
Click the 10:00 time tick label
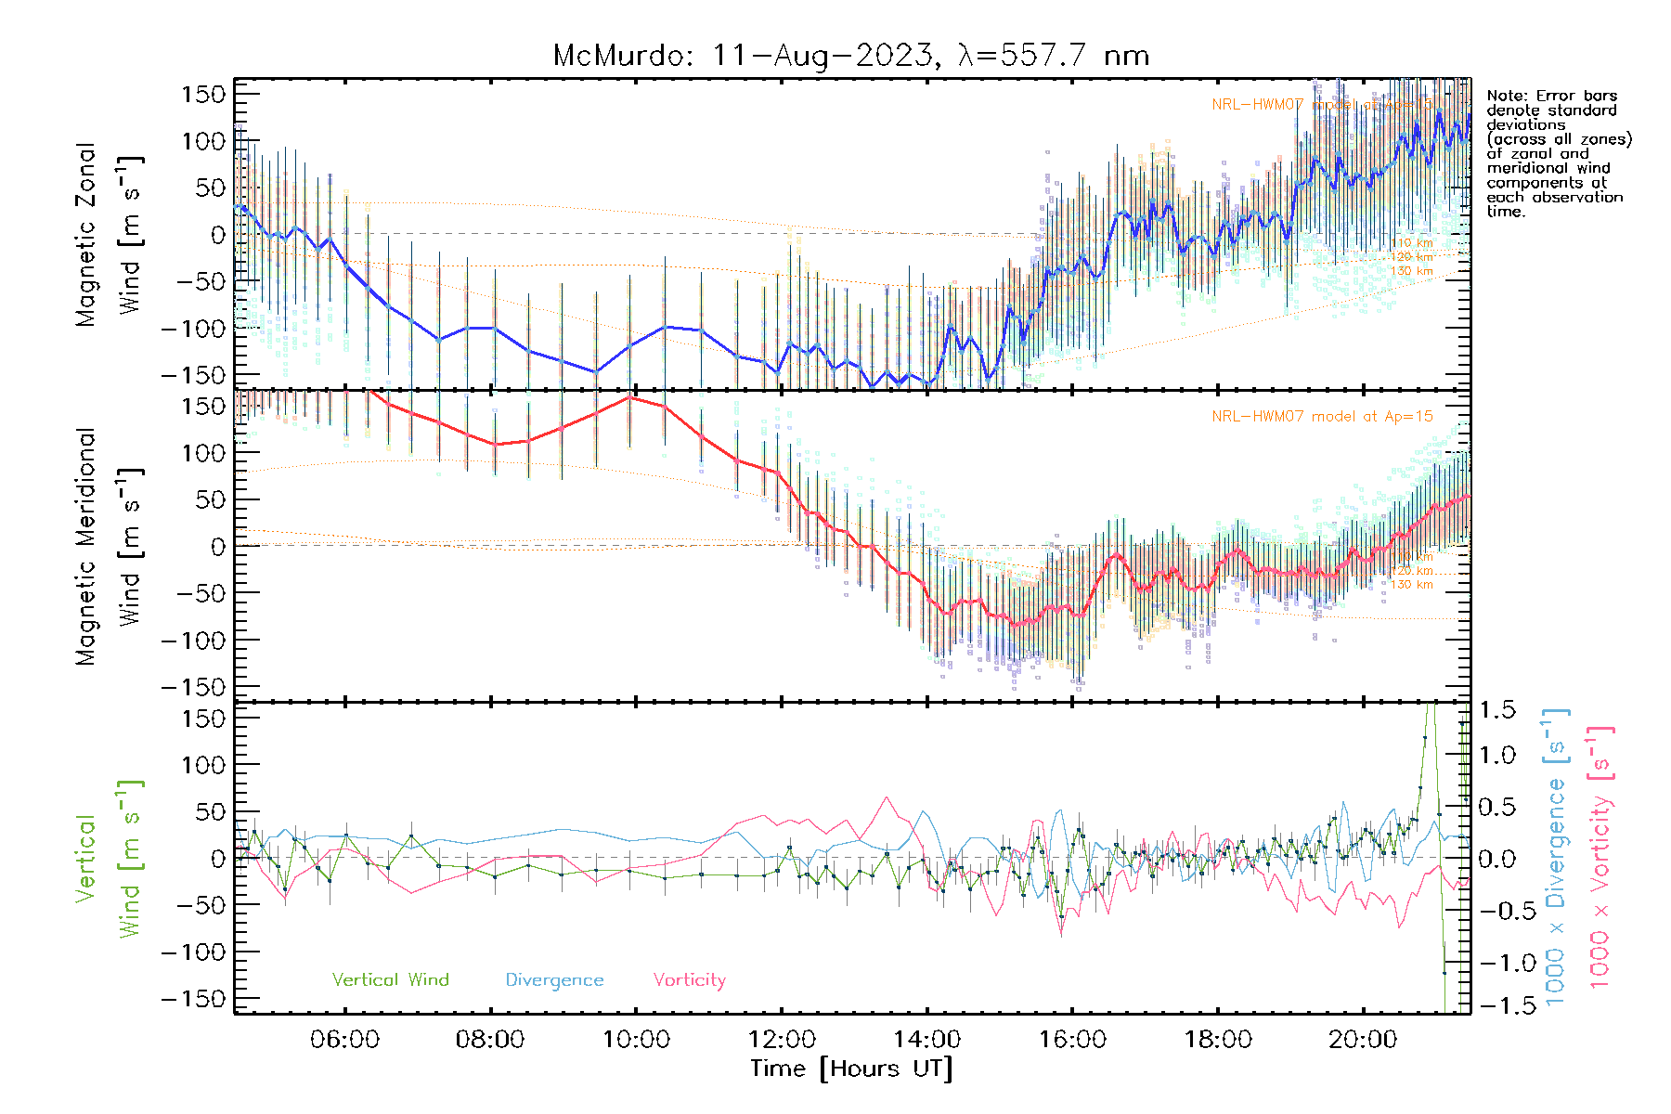point(636,1039)
